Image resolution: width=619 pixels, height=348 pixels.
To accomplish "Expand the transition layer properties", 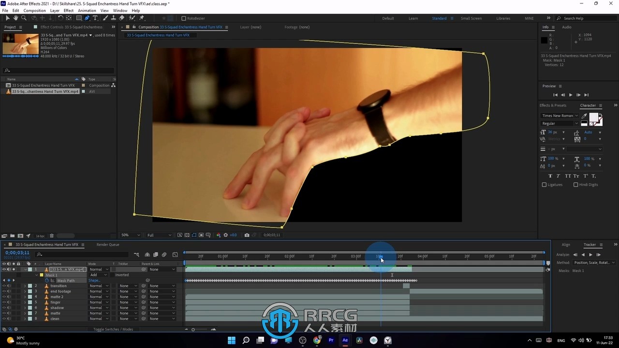I will click(x=25, y=286).
